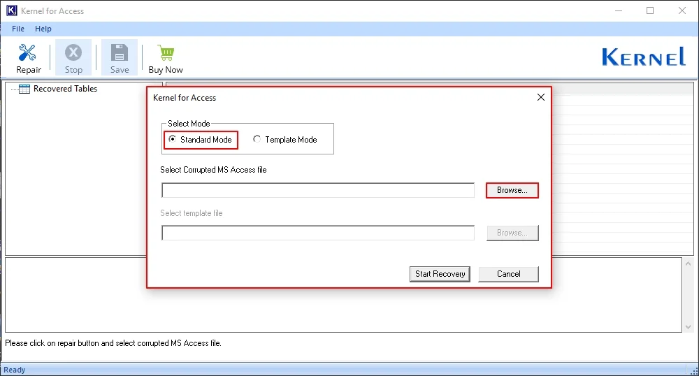The image size is (699, 376).
Task: Select the Standard Mode radio button
Action: 173,140
